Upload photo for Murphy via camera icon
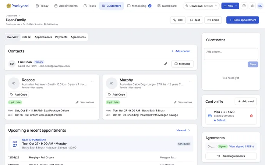Screen dimensions: 265x165 tap(112, 83)
